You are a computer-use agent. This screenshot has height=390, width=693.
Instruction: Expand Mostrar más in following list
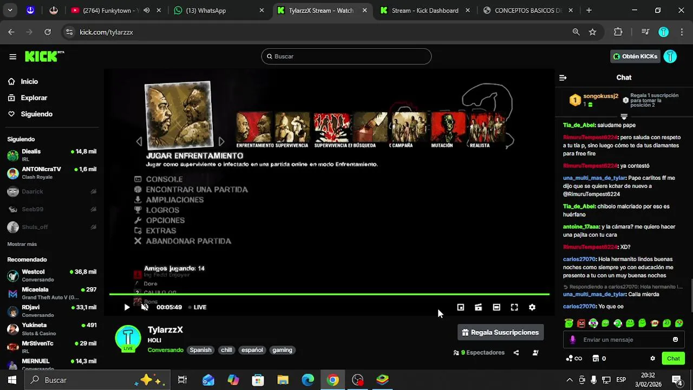tap(22, 244)
